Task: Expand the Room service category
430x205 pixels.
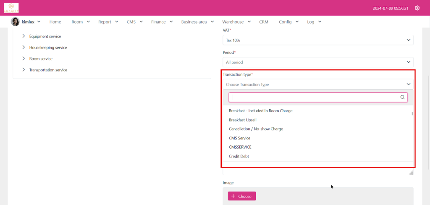Action: (x=24, y=59)
